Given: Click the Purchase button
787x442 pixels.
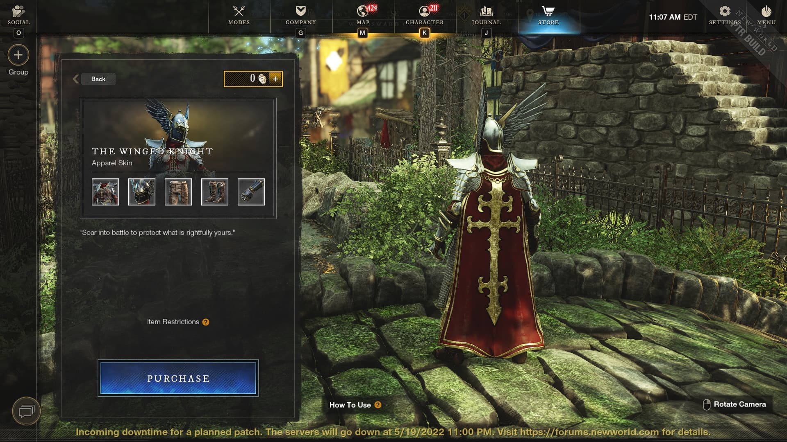Looking at the screenshot, I should tap(178, 378).
